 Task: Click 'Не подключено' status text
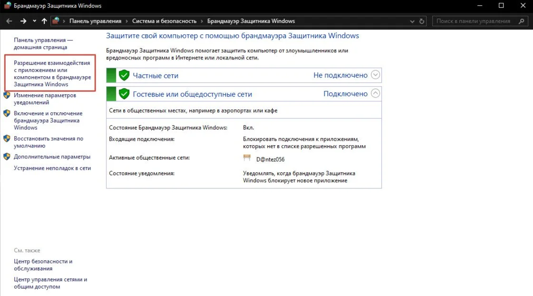point(340,75)
